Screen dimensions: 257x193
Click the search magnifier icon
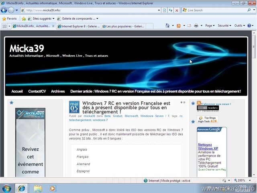click(x=249, y=10)
